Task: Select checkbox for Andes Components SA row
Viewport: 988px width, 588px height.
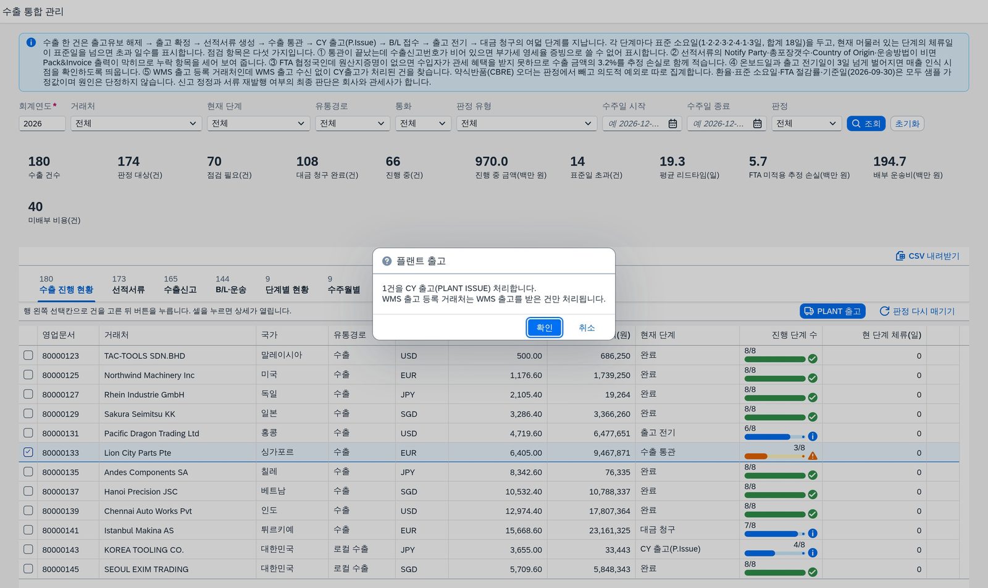Action: (28, 471)
